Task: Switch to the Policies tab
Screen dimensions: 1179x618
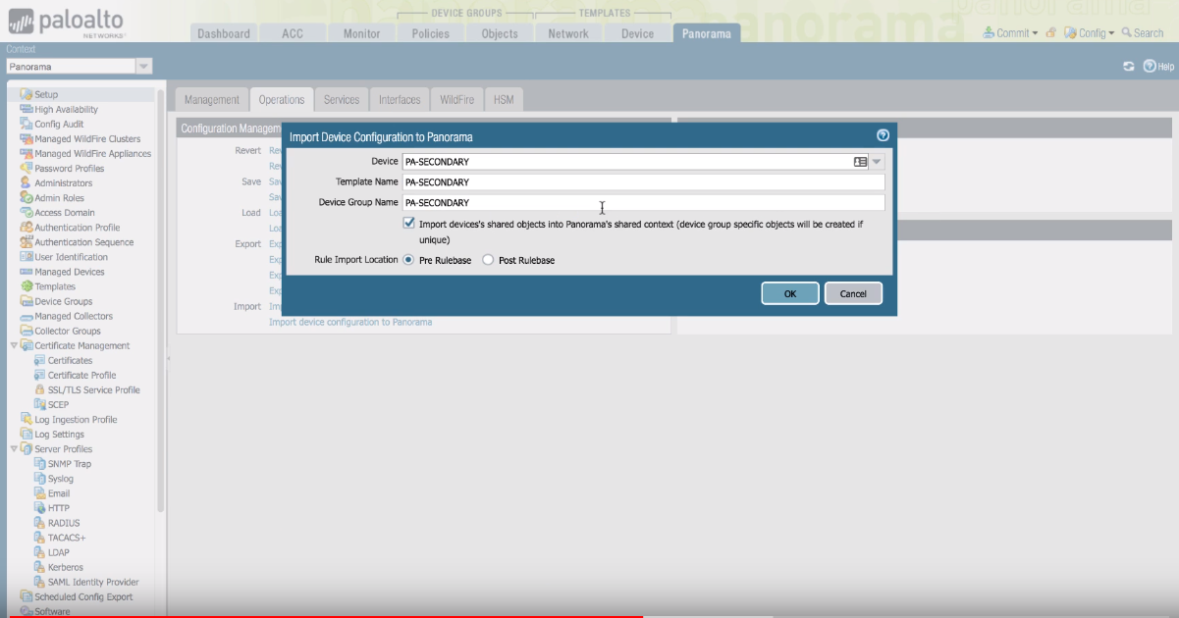Action: pos(430,33)
